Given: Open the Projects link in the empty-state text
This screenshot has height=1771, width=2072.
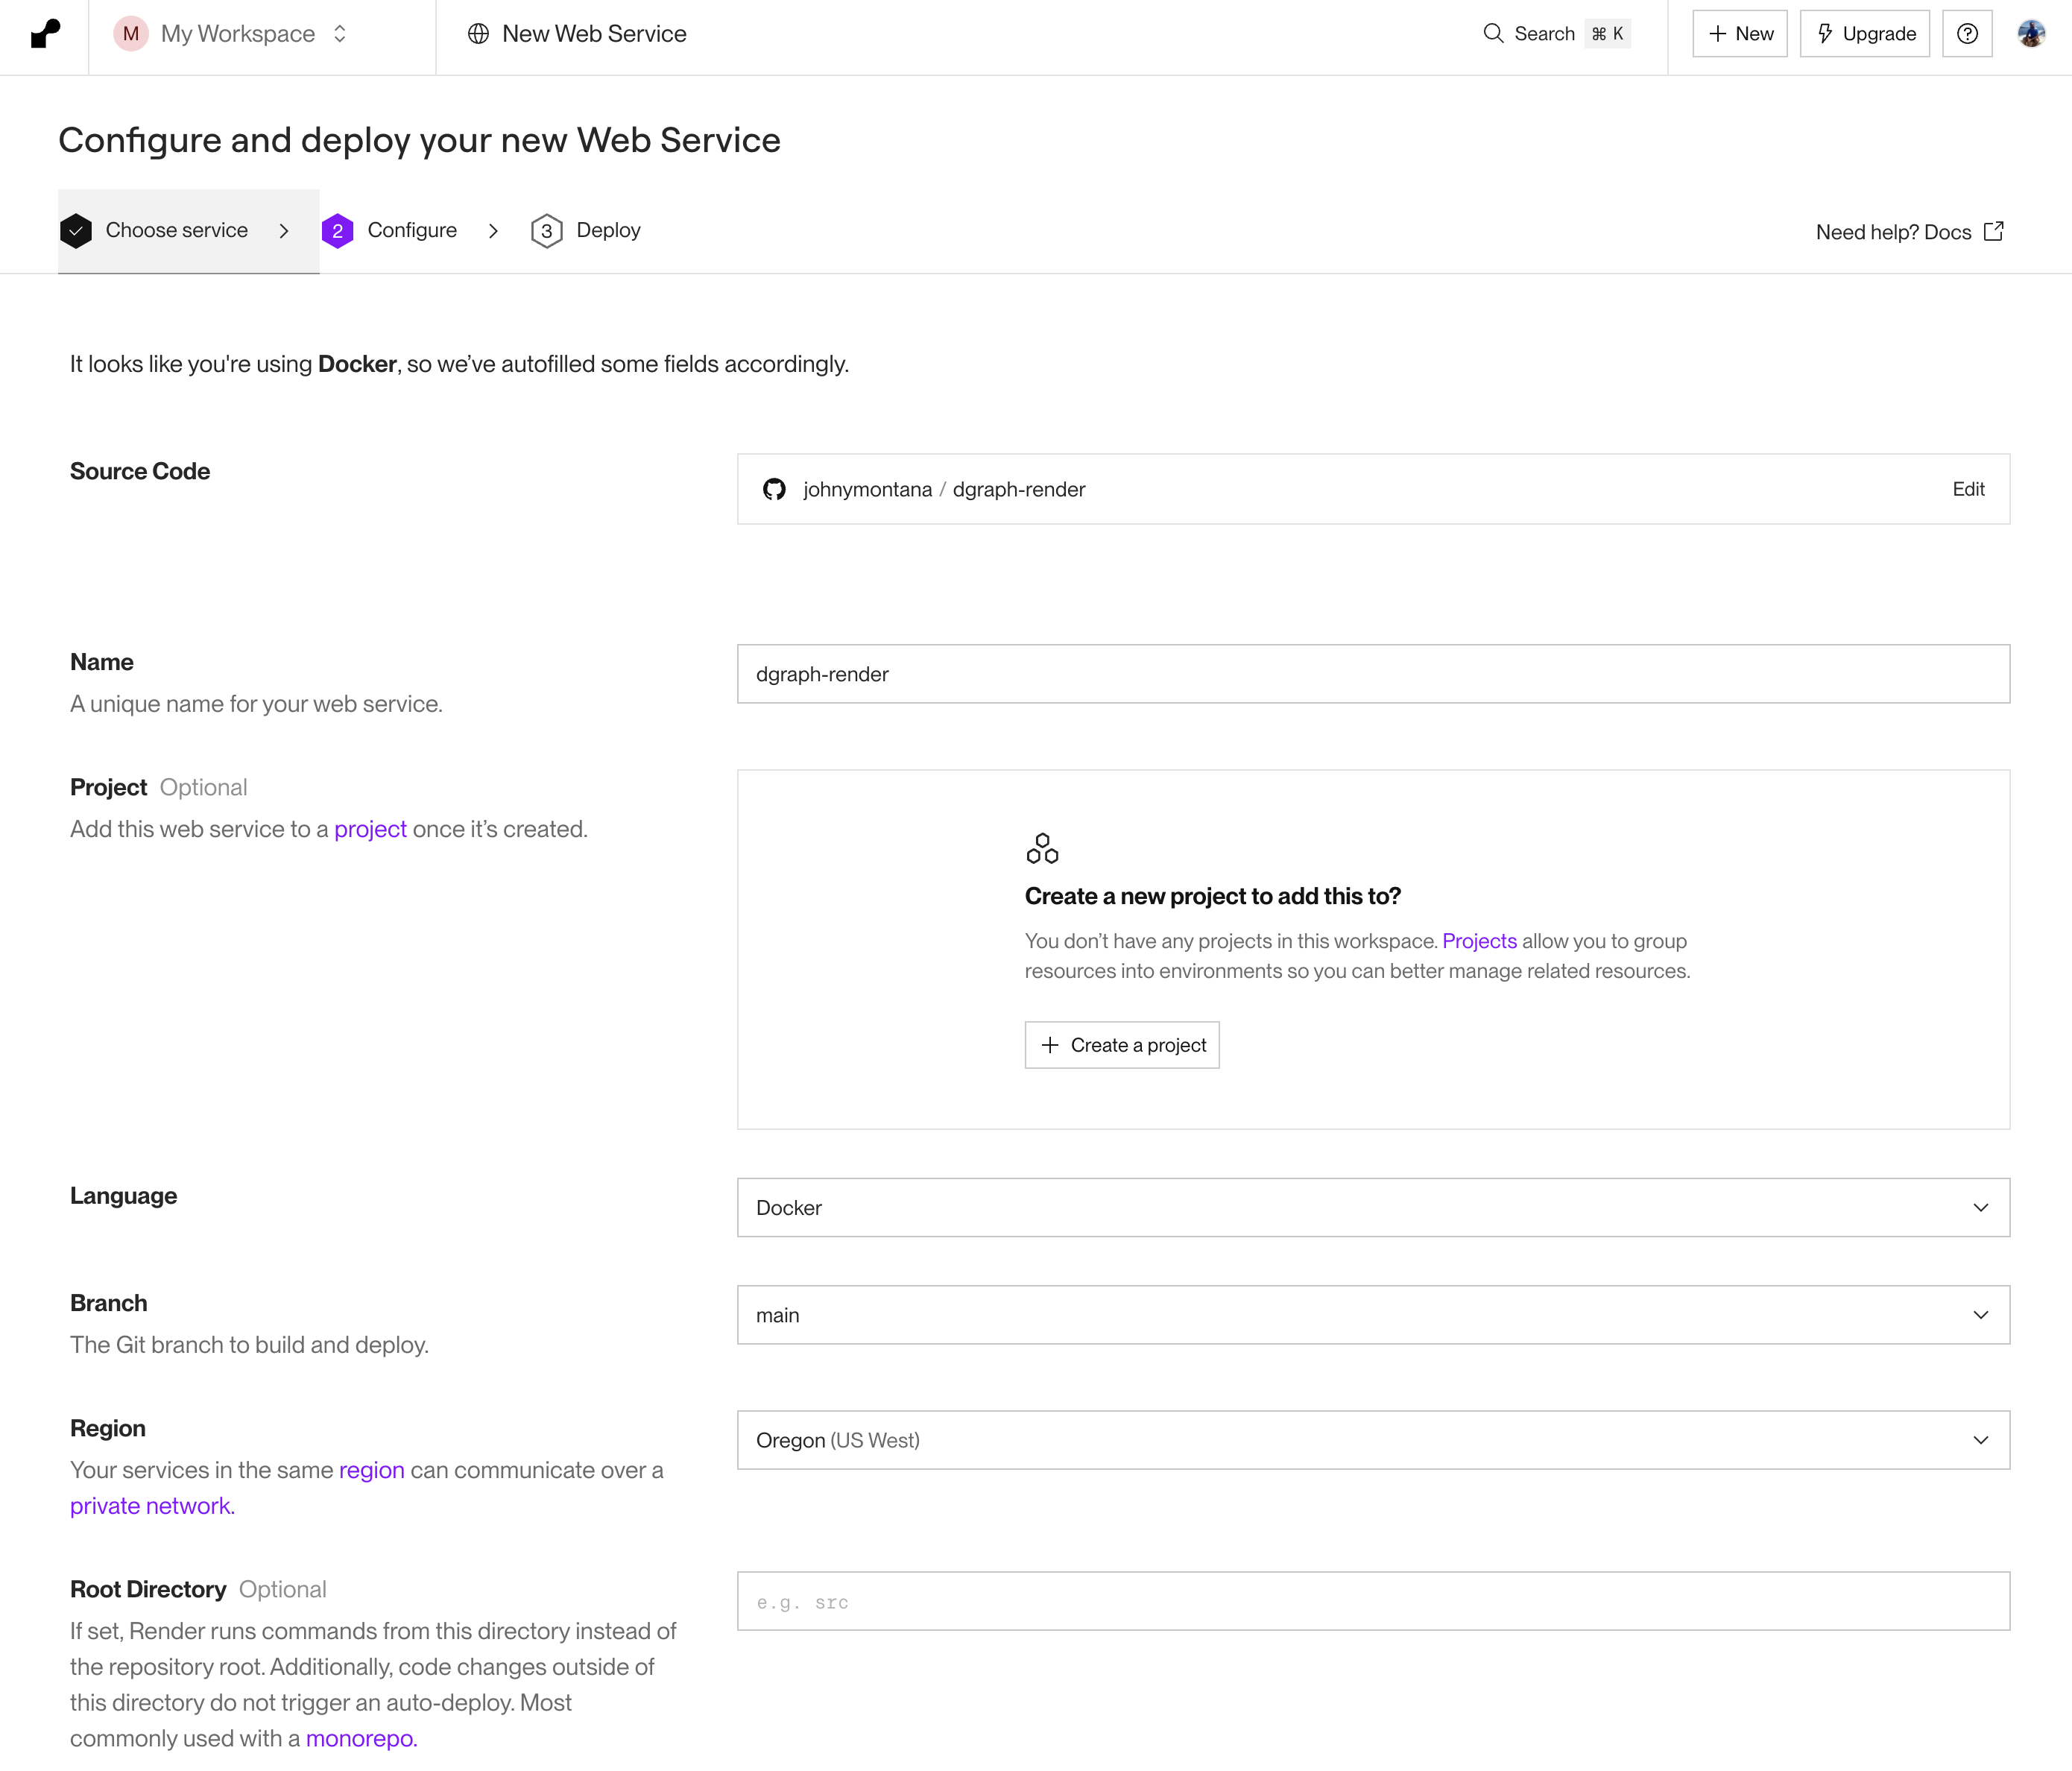Looking at the screenshot, I should tap(1479, 941).
